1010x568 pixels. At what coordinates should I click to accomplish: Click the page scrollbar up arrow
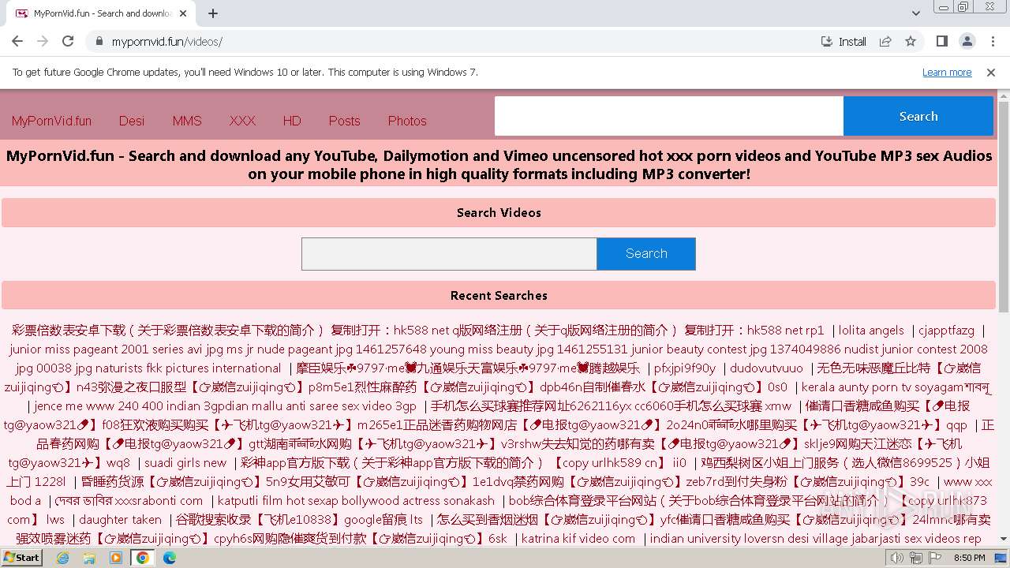click(x=1004, y=95)
